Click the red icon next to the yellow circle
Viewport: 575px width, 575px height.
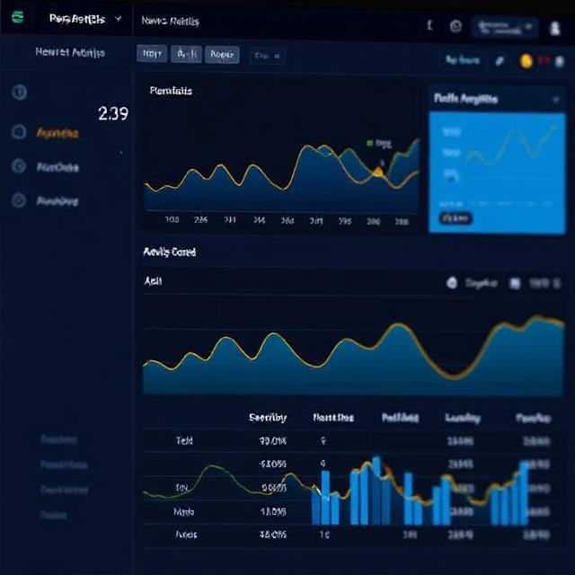click(544, 61)
